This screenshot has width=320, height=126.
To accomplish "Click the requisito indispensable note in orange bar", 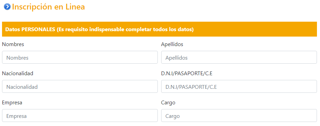I will (125, 29).
